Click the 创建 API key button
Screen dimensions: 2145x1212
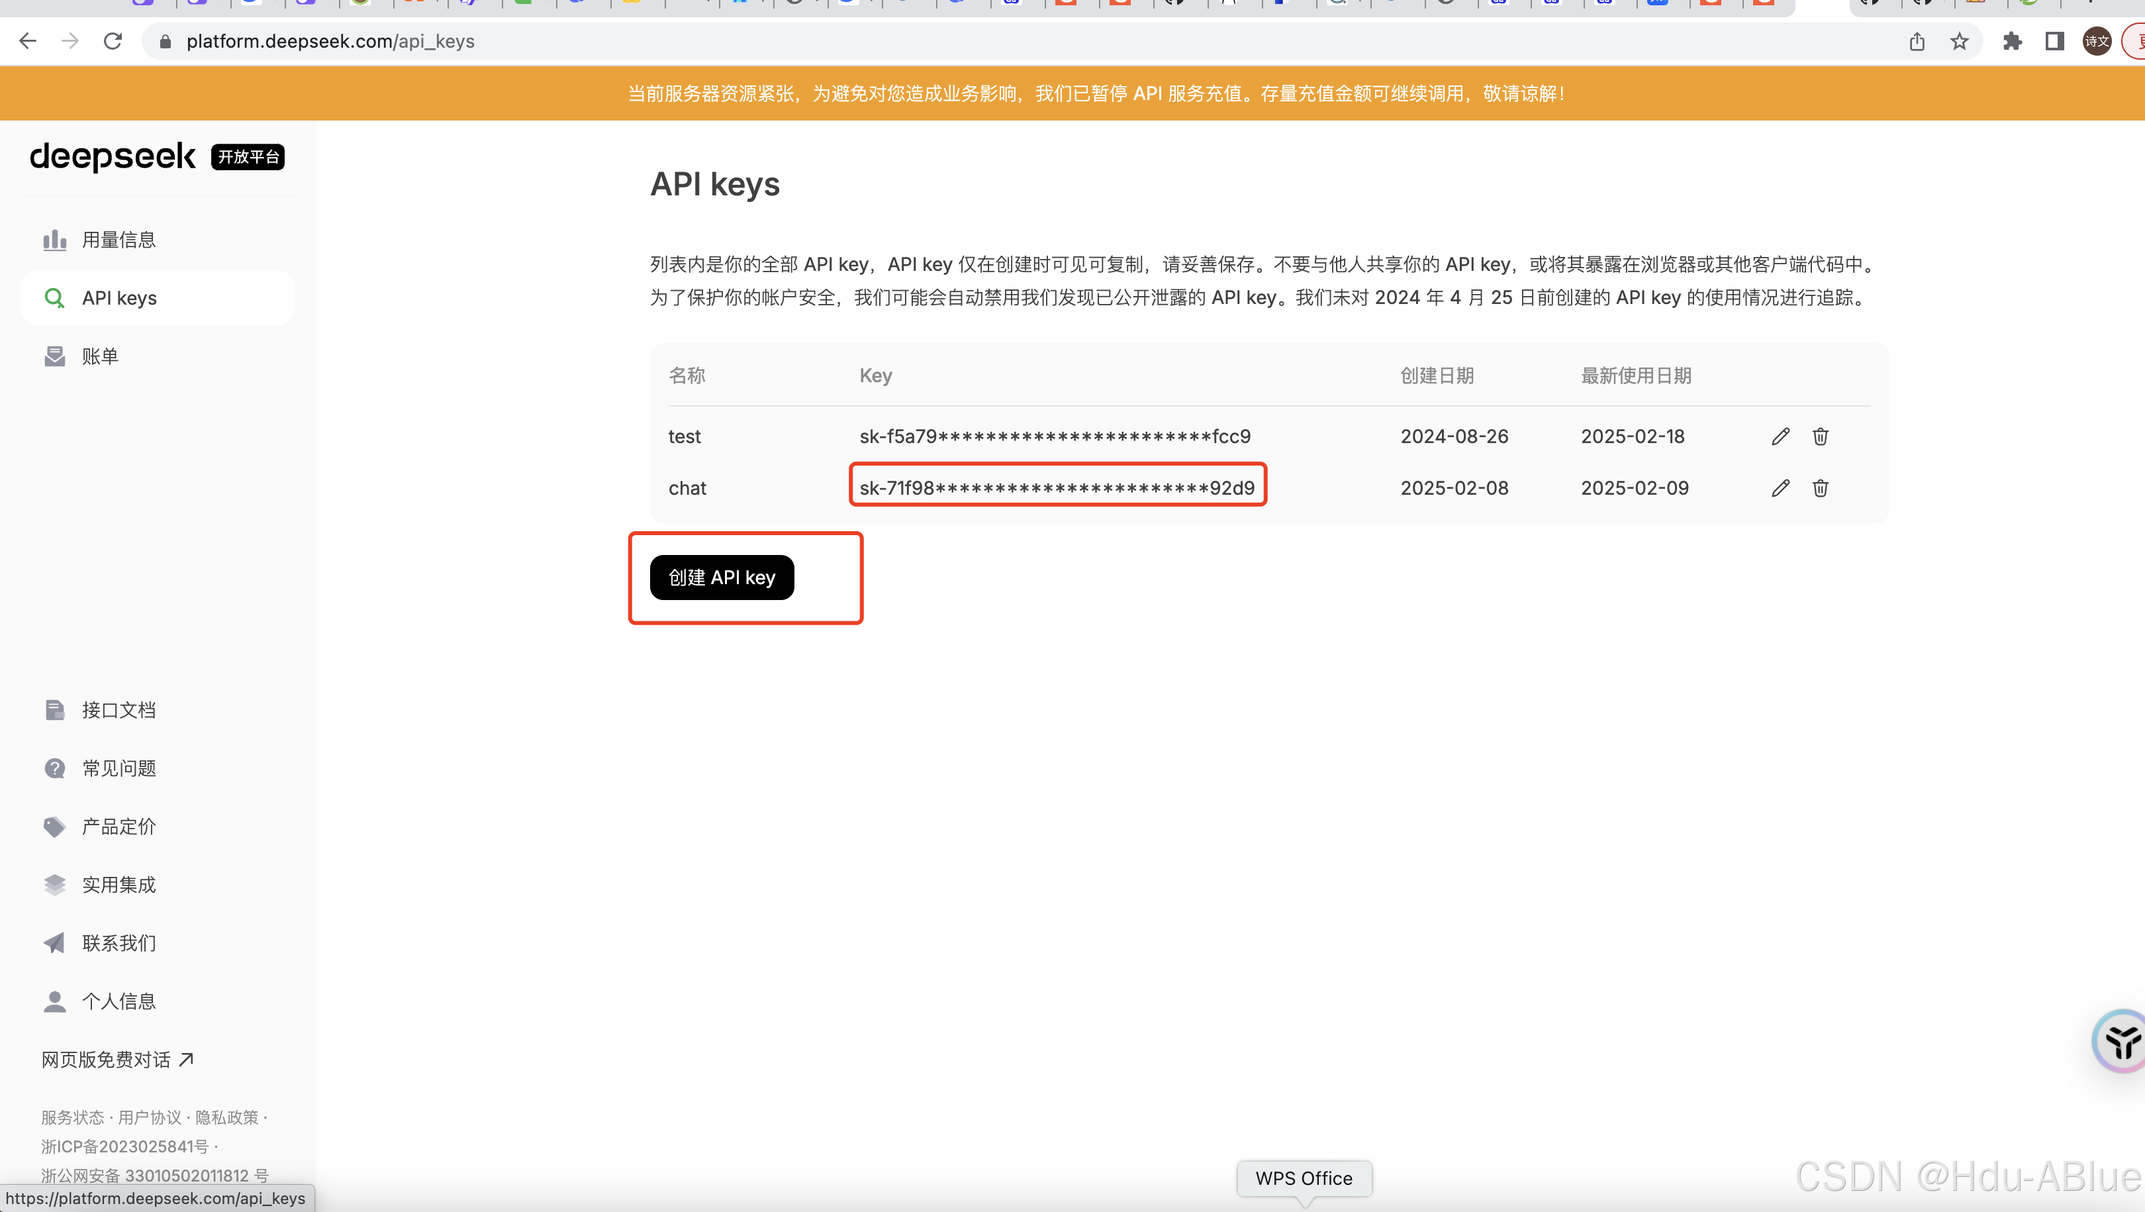pos(721,578)
